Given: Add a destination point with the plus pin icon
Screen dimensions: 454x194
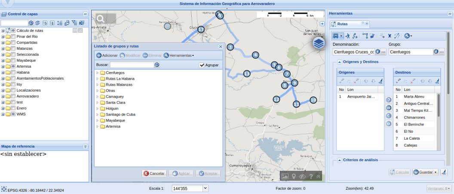Looking at the screenshot, I should 398,81.
